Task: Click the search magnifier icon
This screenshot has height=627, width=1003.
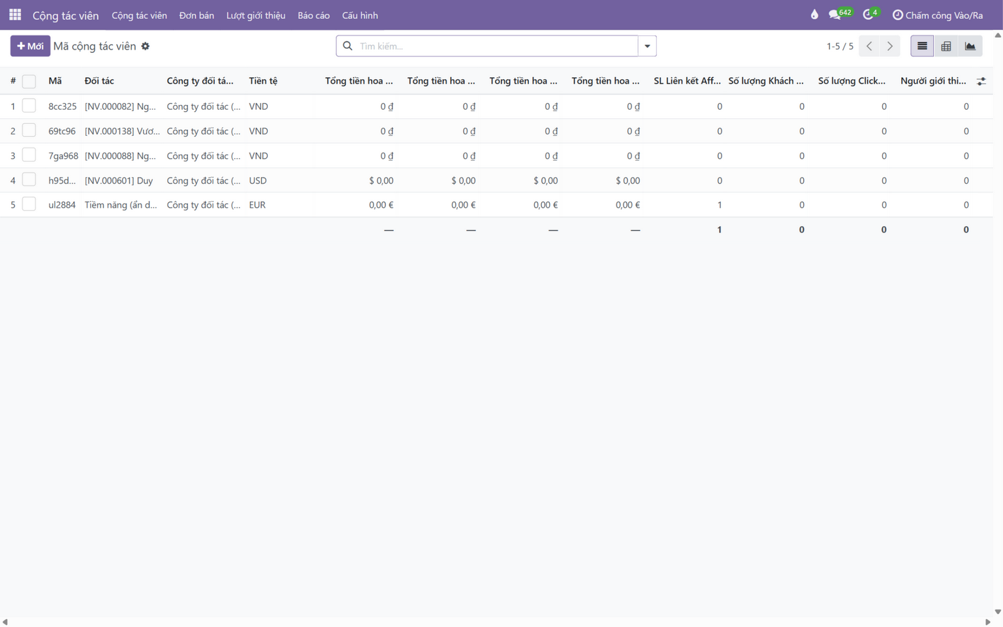Action: click(347, 46)
